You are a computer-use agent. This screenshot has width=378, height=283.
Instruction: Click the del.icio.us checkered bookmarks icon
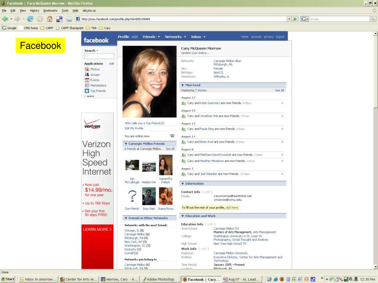pyautogui.click(x=59, y=19)
